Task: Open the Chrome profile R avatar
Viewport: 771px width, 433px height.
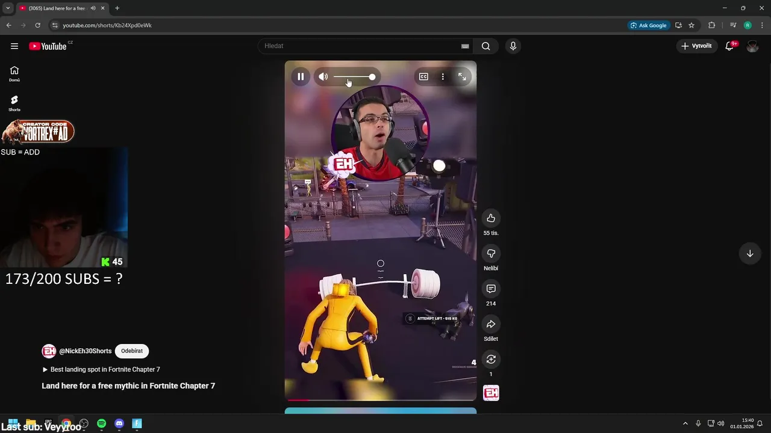Action: pyautogui.click(x=748, y=25)
